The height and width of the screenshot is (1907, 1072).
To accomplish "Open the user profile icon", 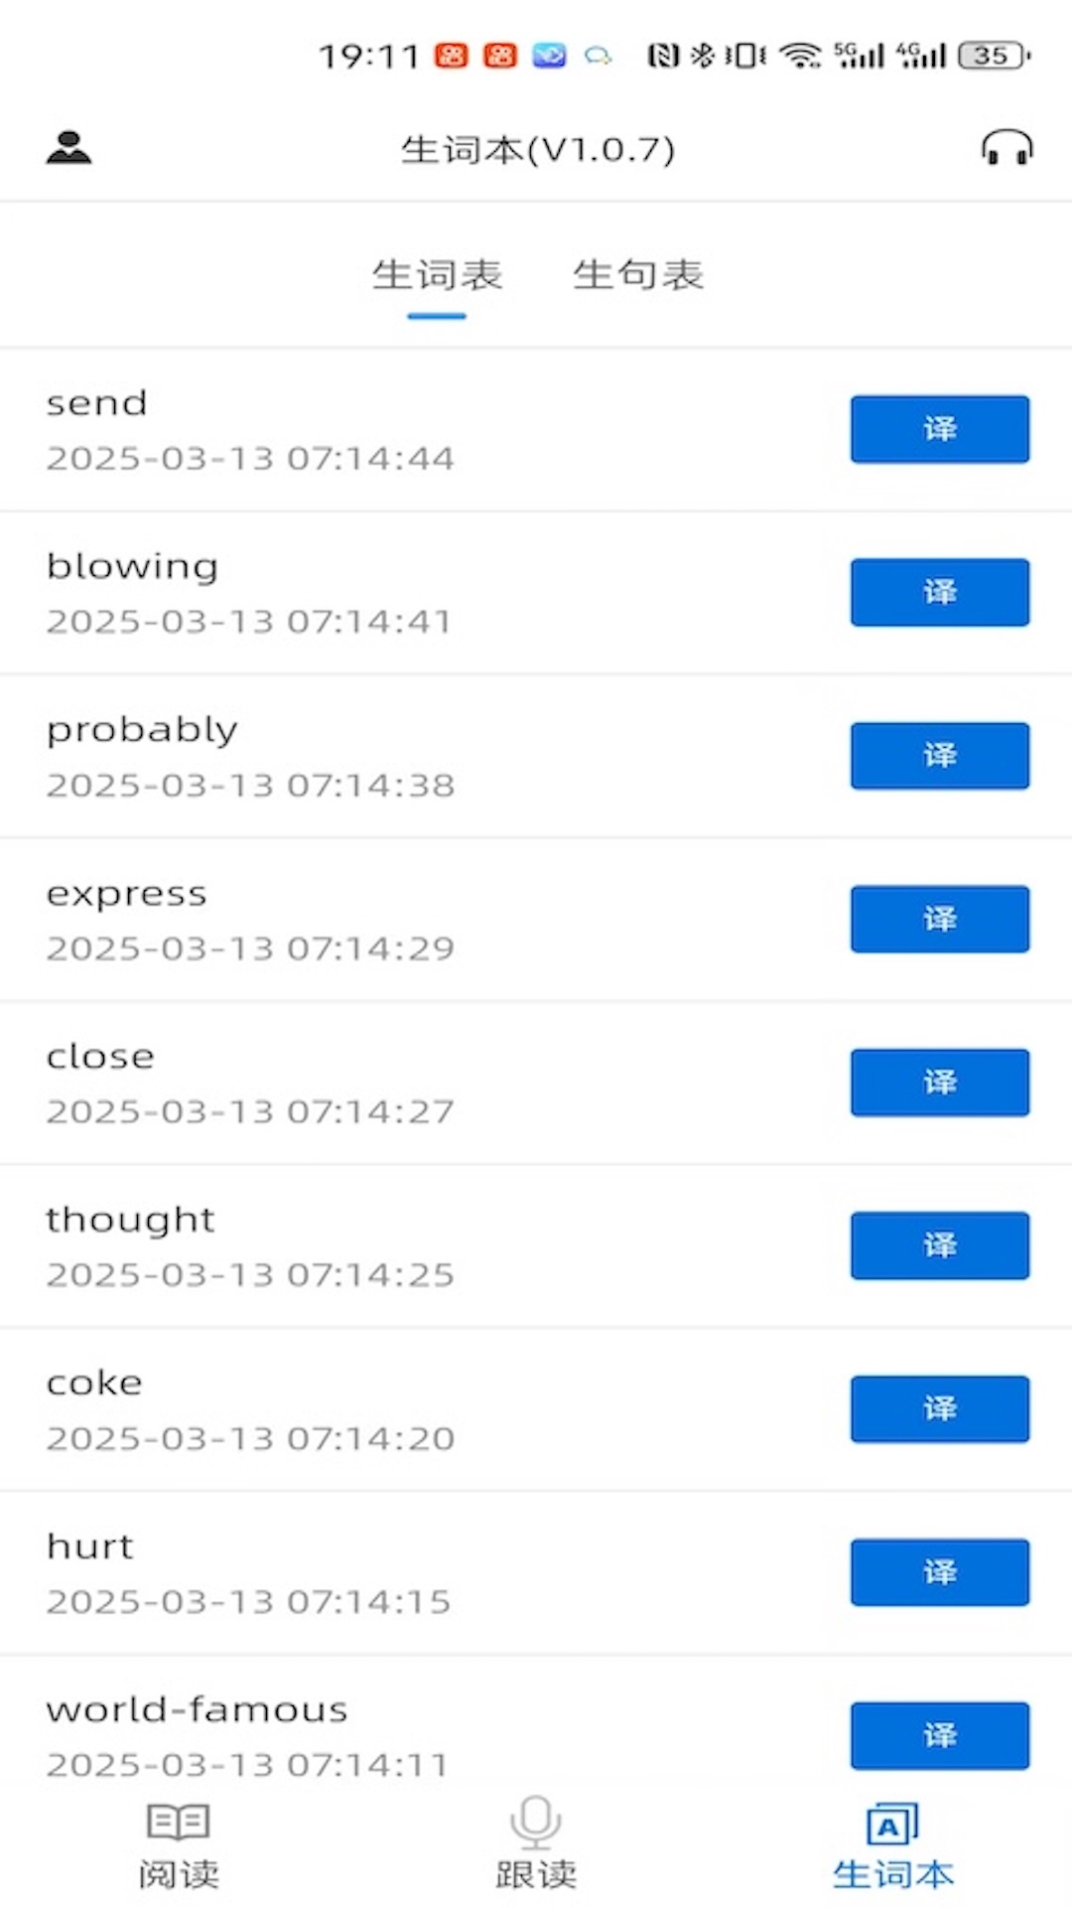I will click(68, 148).
